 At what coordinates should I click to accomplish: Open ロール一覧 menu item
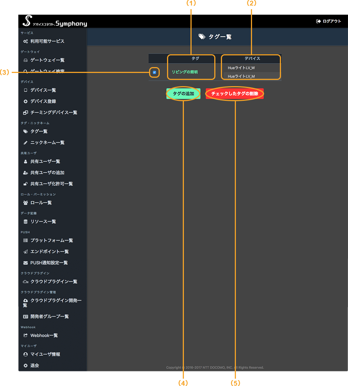click(x=41, y=203)
